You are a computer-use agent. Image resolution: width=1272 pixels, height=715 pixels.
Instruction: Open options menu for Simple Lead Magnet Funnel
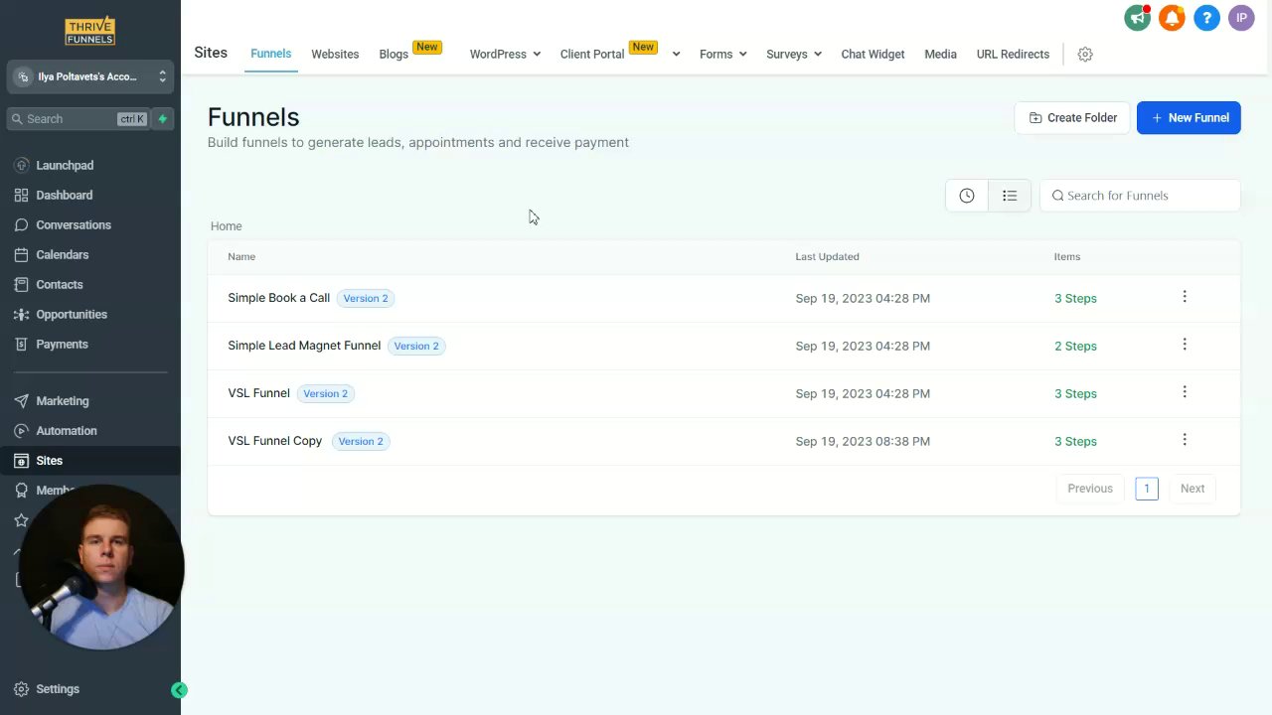pyautogui.click(x=1185, y=345)
